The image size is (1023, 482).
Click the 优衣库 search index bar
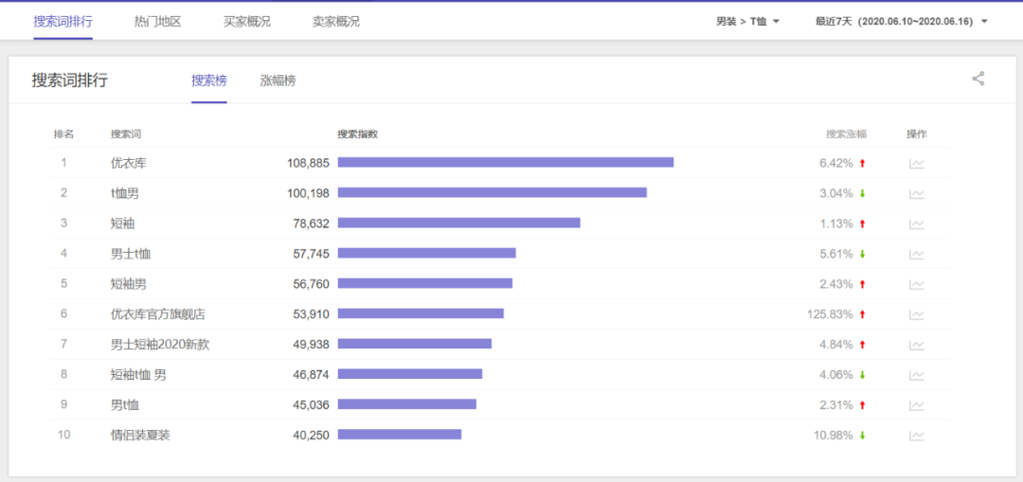[505, 163]
